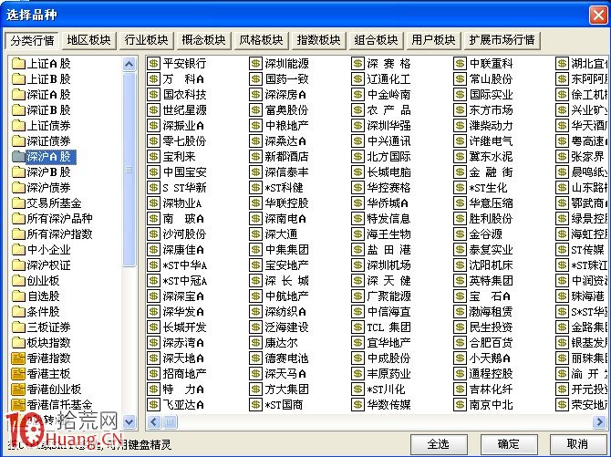This screenshot has height=457, width=611.
Task: Select the $ icon beside TCL 集团
Action: click(x=357, y=327)
